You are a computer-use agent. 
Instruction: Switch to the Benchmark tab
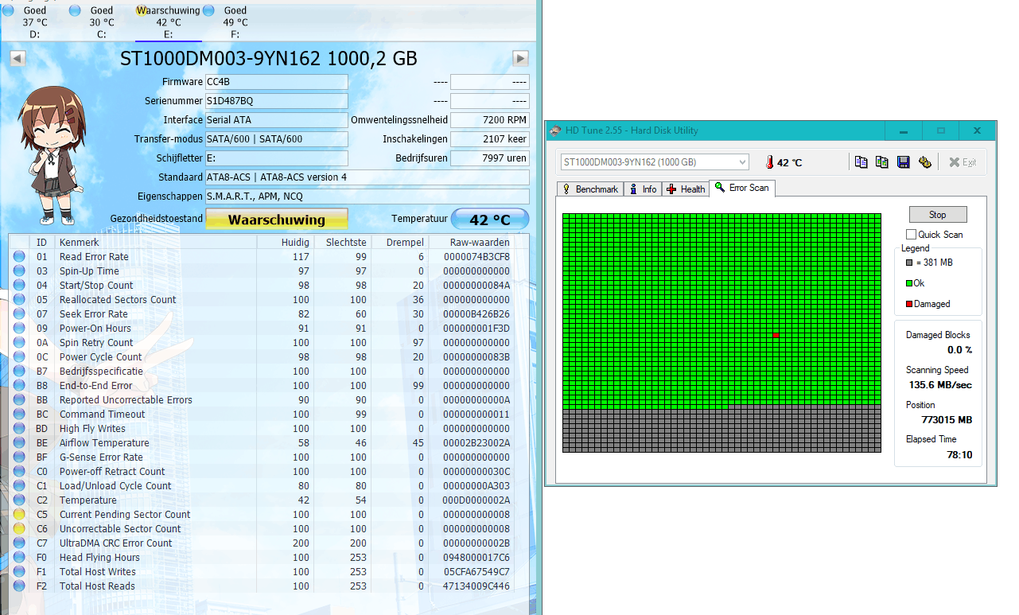pyautogui.click(x=589, y=189)
